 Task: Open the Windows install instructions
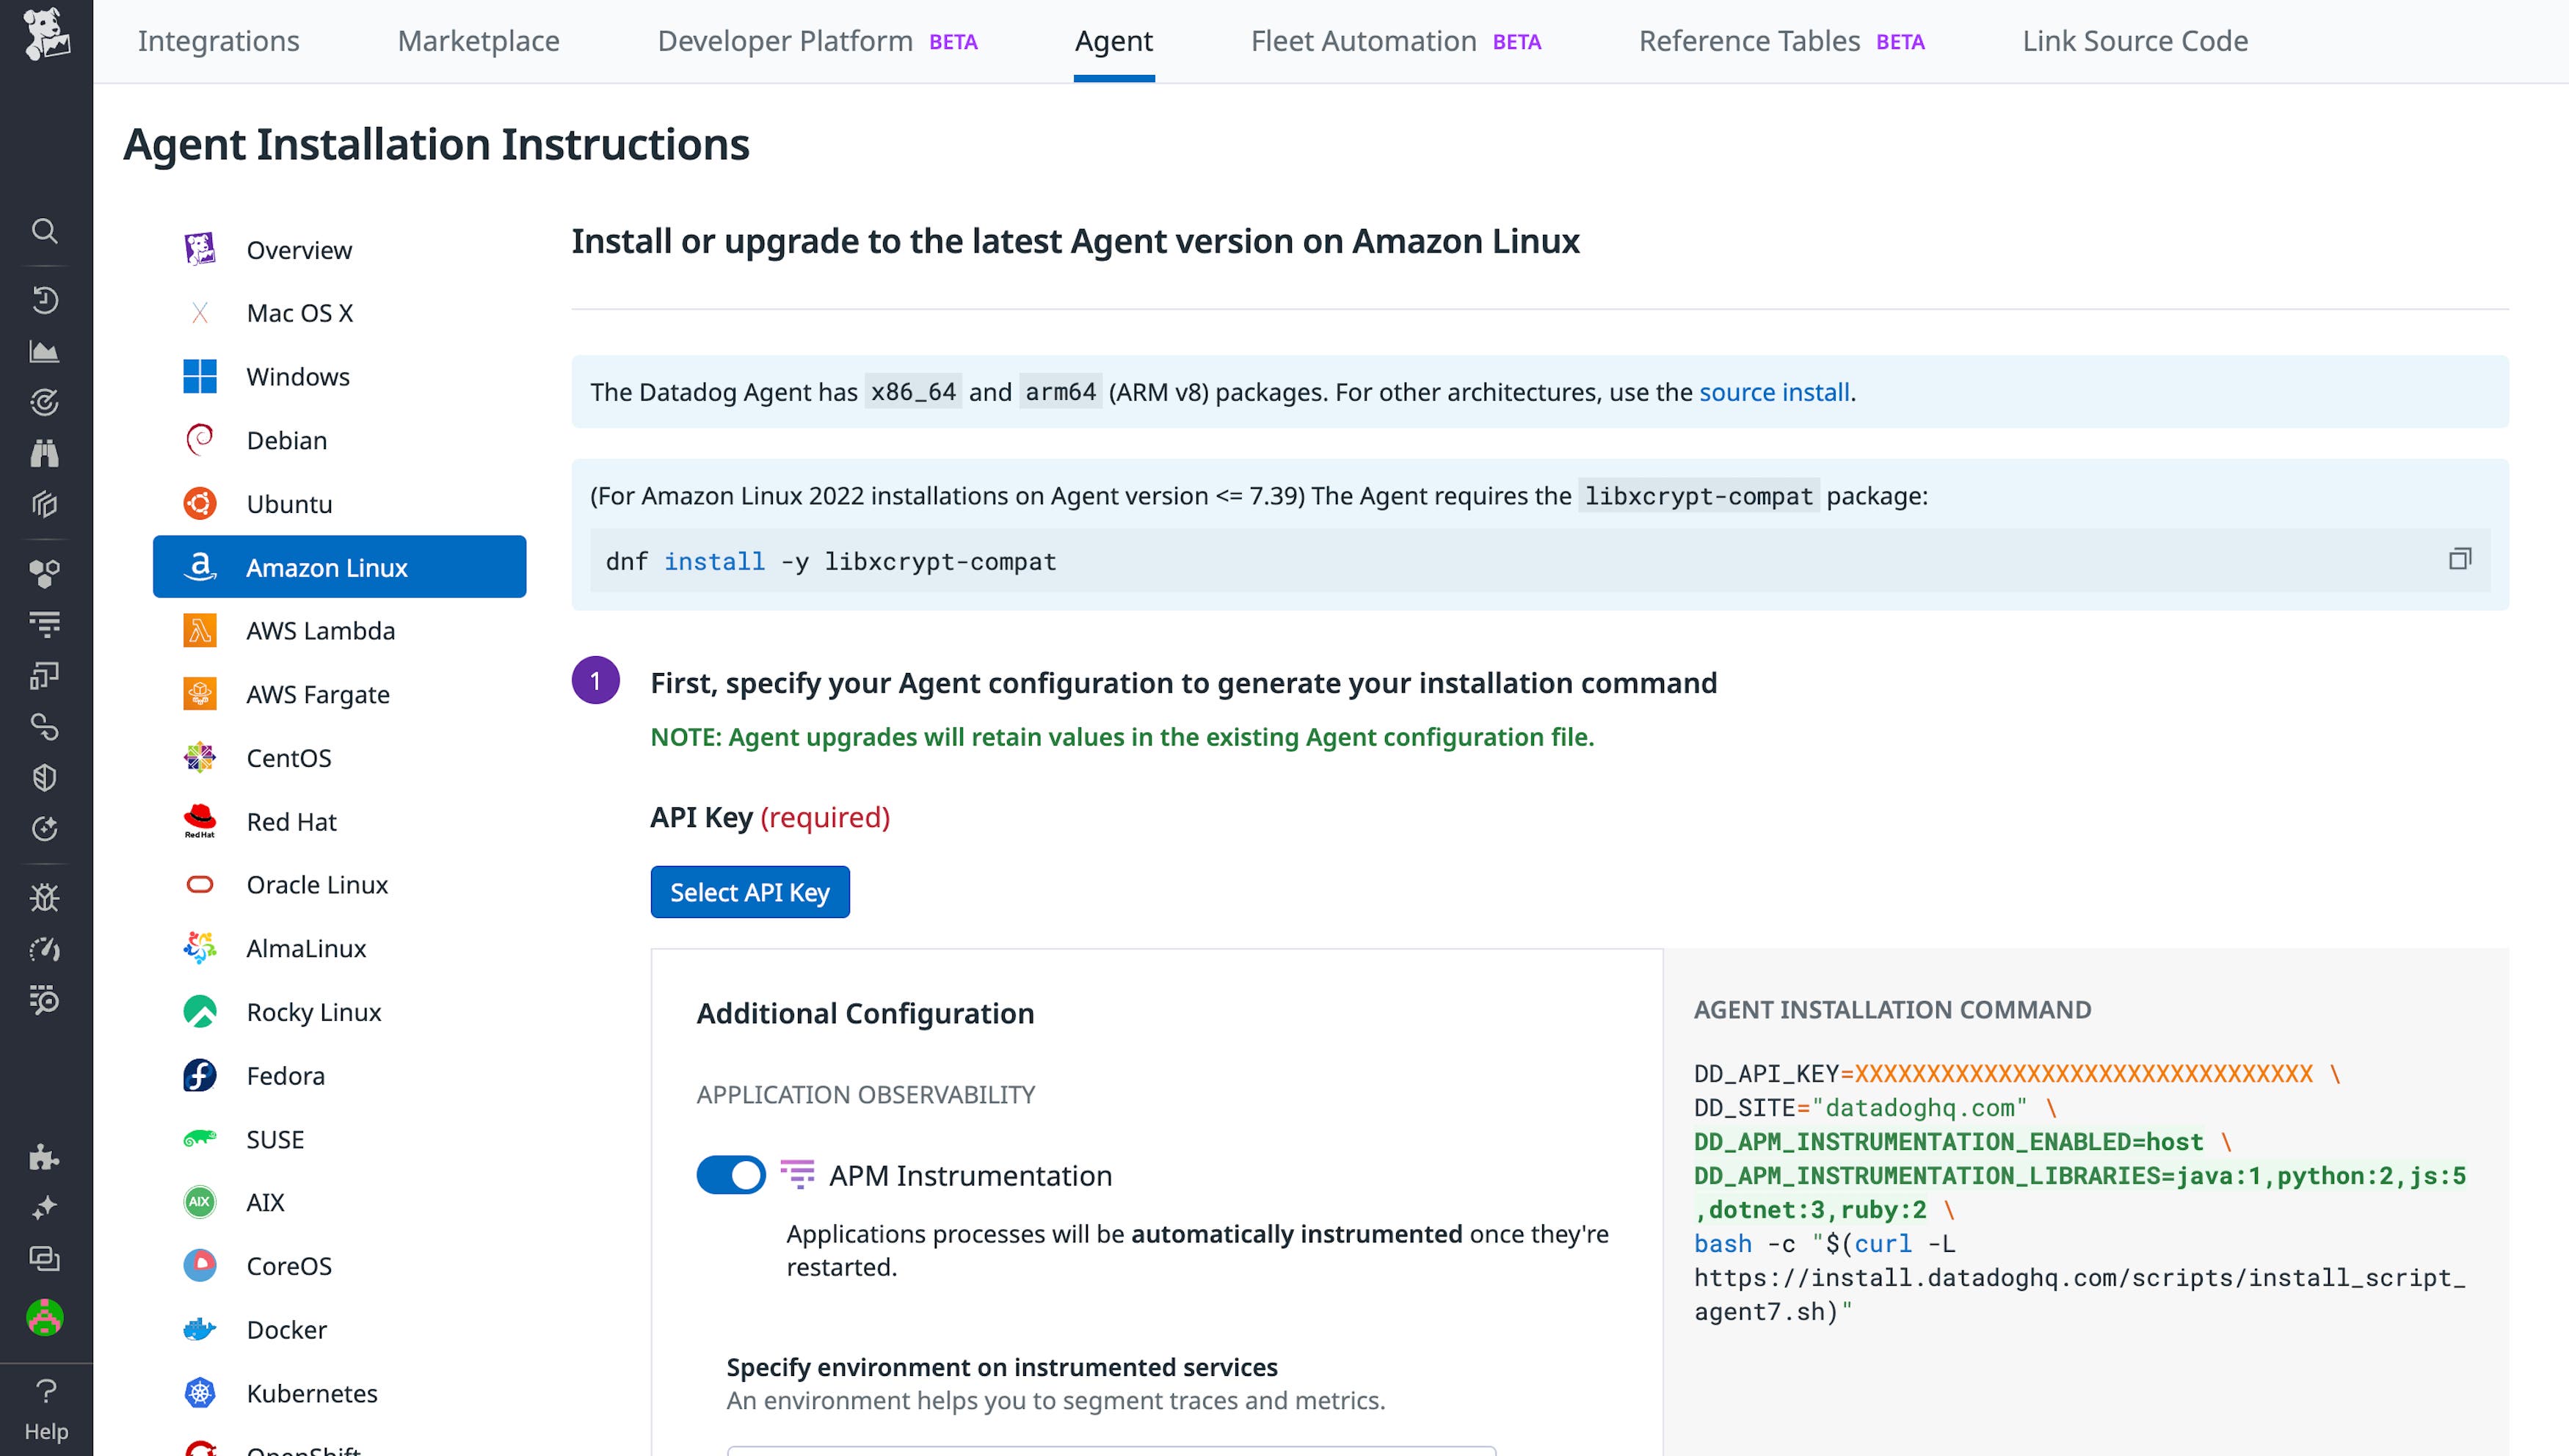tap(297, 377)
